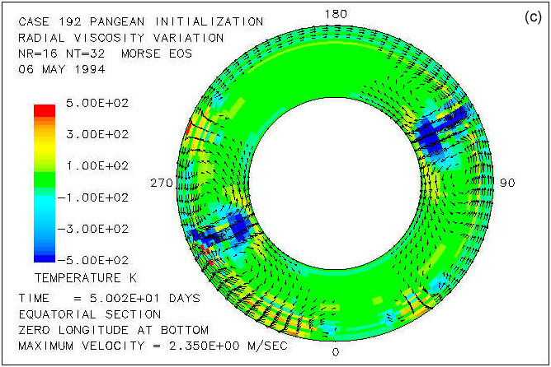Select the CASE 192 PANGEAN INITIALIZATION title

[x=140, y=21]
